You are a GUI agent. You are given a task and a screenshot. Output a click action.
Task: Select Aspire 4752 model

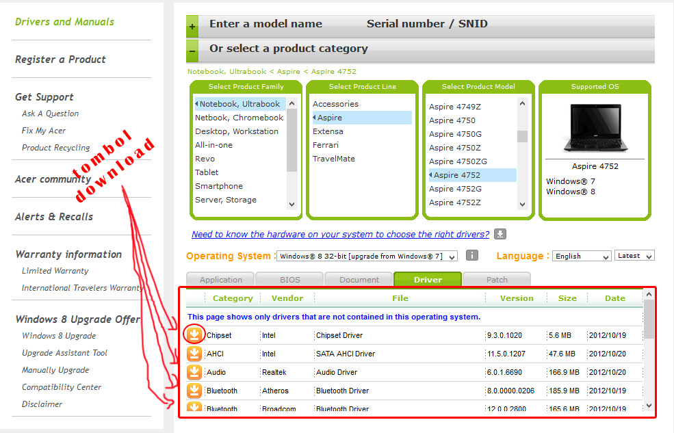tap(472, 175)
